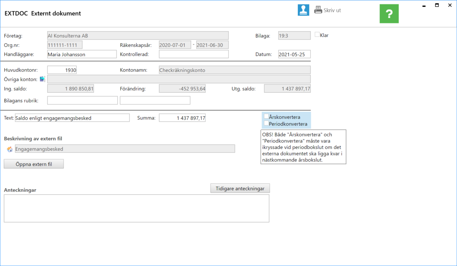Tick the Klar checkbox
The image size is (457, 266).
pyautogui.click(x=317, y=35)
